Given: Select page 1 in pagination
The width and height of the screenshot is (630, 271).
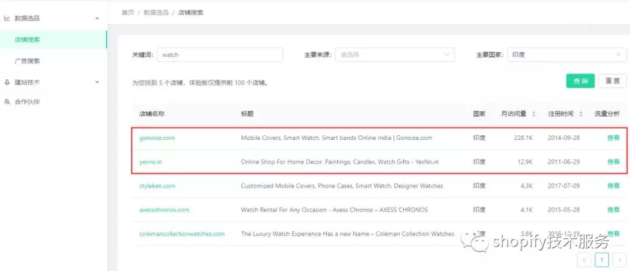Looking at the screenshot, I should click(601, 260).
